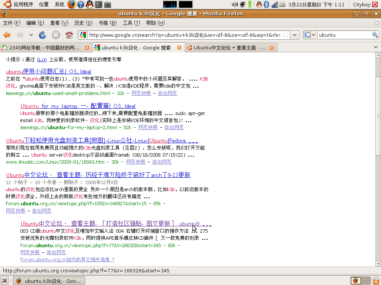Click the date and time clock
This screenshot has width=381, height=285.
point(316,4)
